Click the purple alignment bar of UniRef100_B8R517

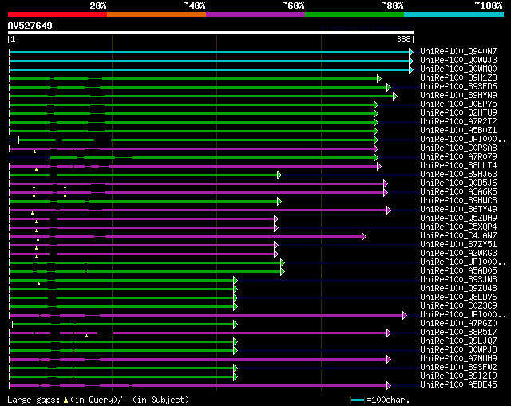tap(200, 333)
